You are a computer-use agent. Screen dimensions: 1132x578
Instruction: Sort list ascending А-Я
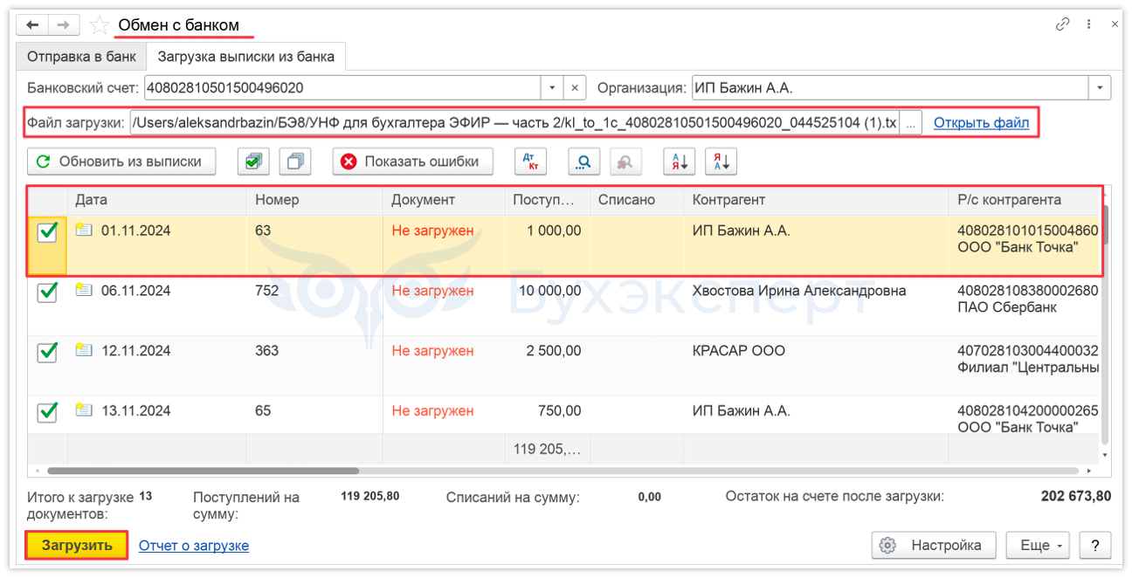[680, 162]
